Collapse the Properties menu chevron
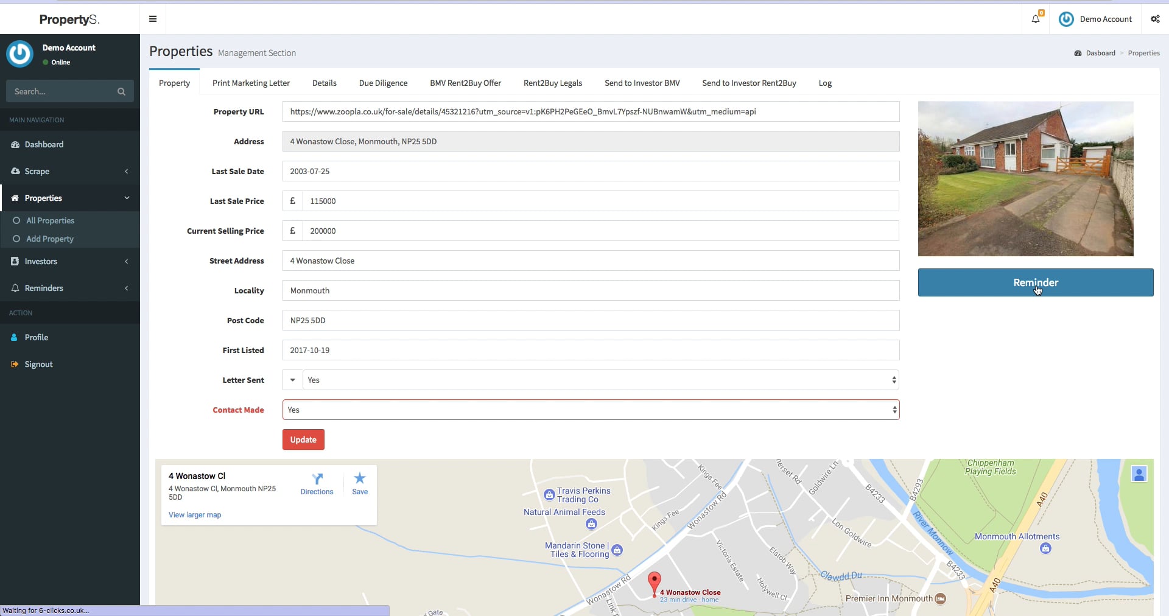Image resolution: width=1169 pixels, height=616 pixels. (127, 198)
